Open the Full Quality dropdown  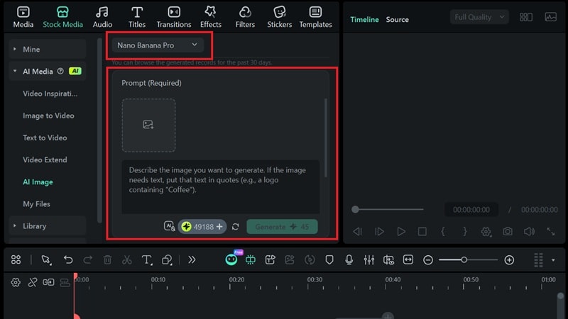(x=479, y=17)
